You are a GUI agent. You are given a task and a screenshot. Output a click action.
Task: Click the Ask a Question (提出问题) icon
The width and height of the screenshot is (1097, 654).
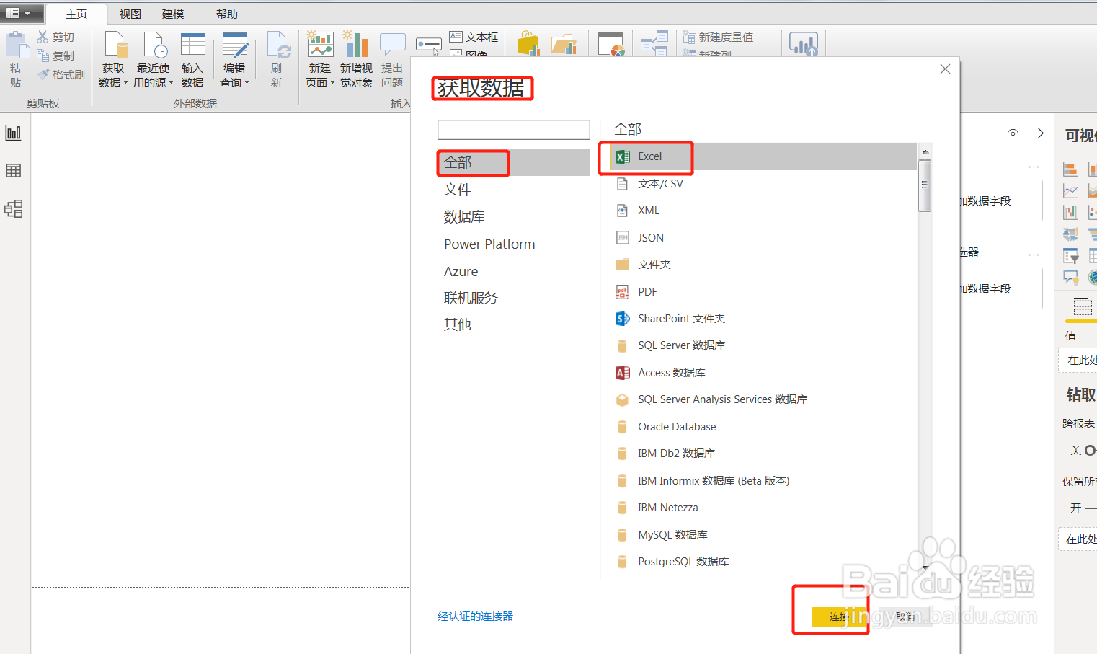[x=392, y=45]
